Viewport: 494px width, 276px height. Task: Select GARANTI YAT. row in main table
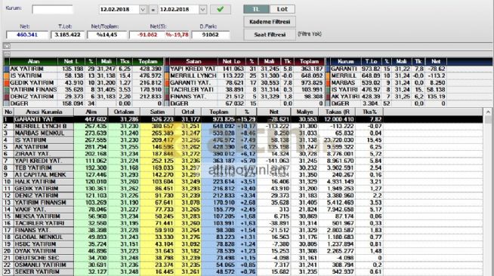(242, 119)
